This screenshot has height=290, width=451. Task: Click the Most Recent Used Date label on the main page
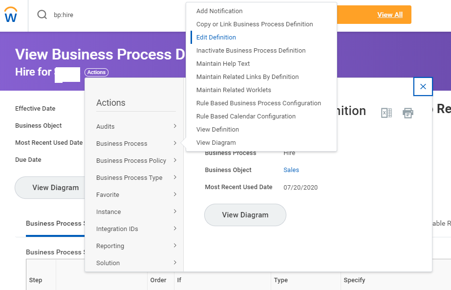point(48,142)
